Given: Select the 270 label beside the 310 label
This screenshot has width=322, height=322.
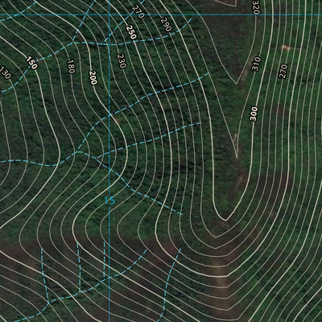Looking at the screenshot, I should (283, 71).
